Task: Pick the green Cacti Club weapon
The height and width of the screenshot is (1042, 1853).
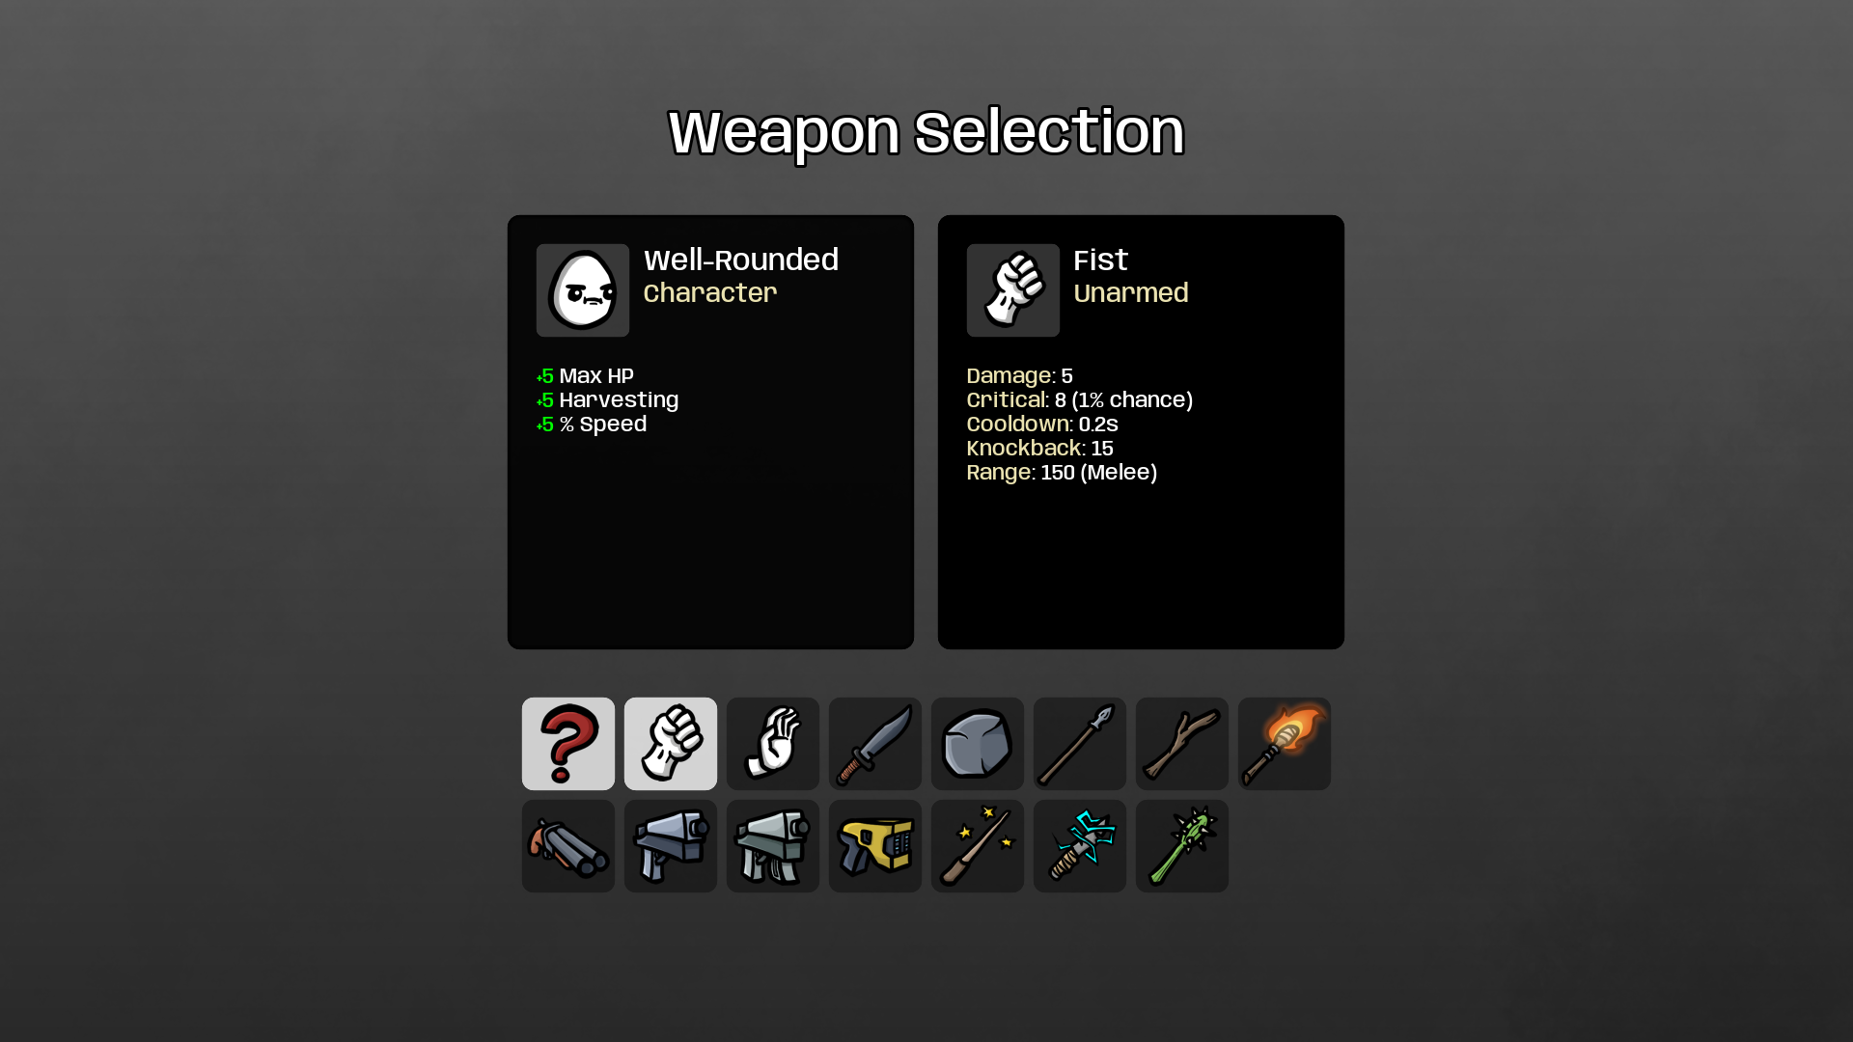Action: 1182,846
